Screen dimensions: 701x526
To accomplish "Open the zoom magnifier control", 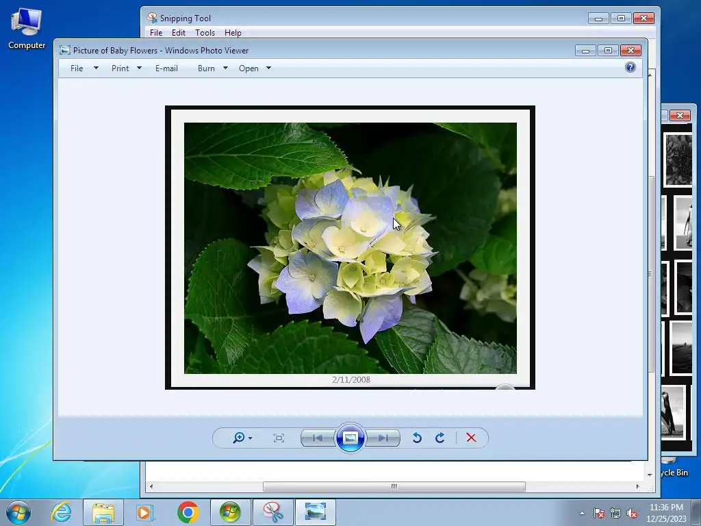I will [239, 438].
